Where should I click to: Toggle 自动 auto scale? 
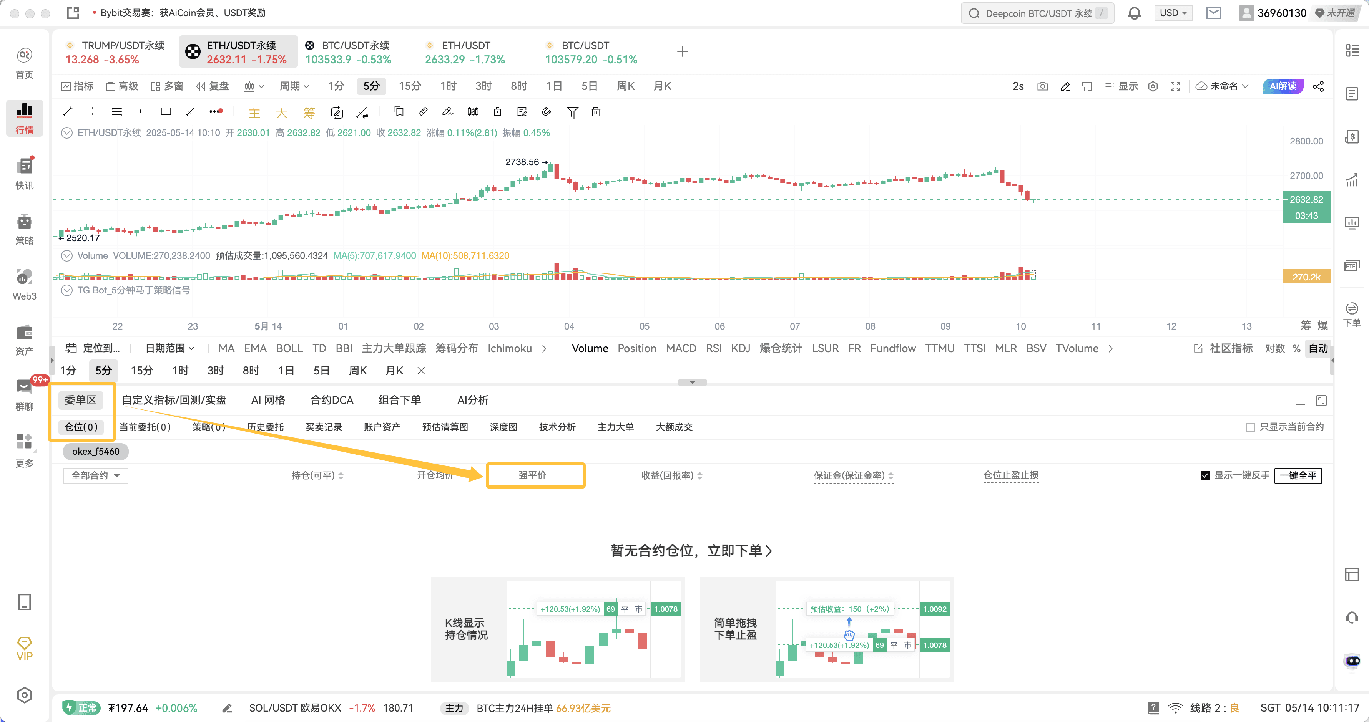(x=1318, y=348)
